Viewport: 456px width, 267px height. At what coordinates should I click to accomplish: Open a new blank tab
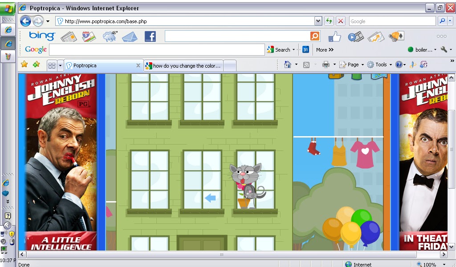pyautogui.click(x=230, y=66)
